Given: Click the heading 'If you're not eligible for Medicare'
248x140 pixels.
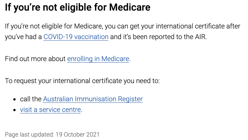Looking at the screenshot, I should coord(78,7).
